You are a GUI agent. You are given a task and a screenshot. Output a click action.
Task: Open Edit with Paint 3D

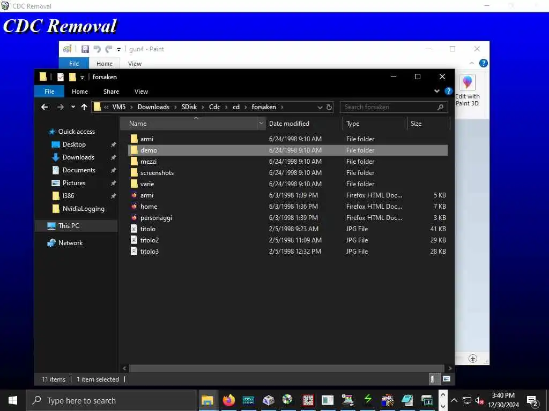coord(467,91)
